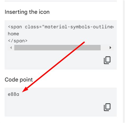This screenshot has width=125, height=123.
Task: Click material-symbols-outlined class name text
Action: pos(79,27)
